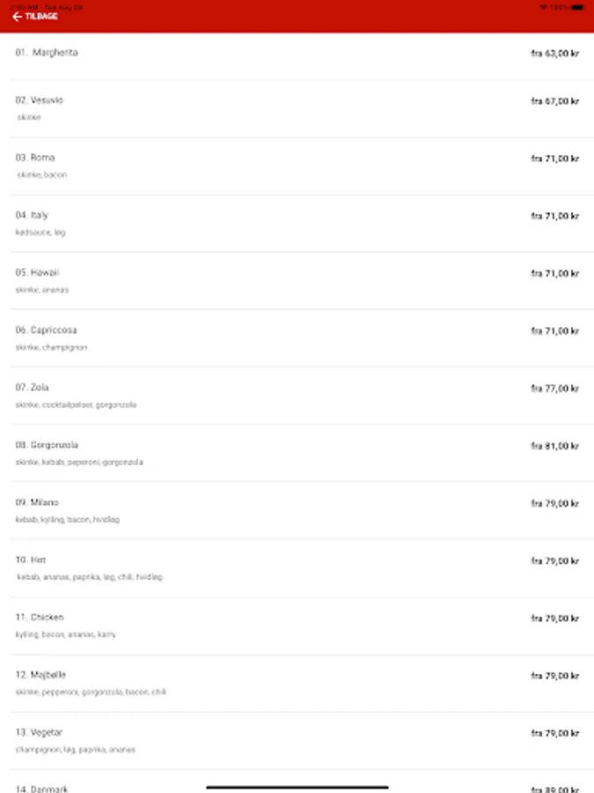Tap the fra 81,00 kr price
Viewport: 594px width, 793px height.
coord(554,446)
